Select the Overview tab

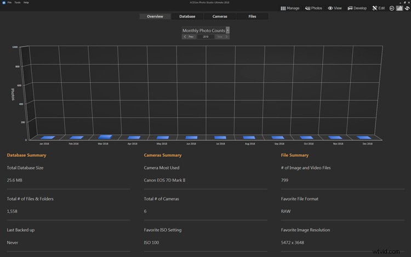pyautogui.click(x=155, y=16)
